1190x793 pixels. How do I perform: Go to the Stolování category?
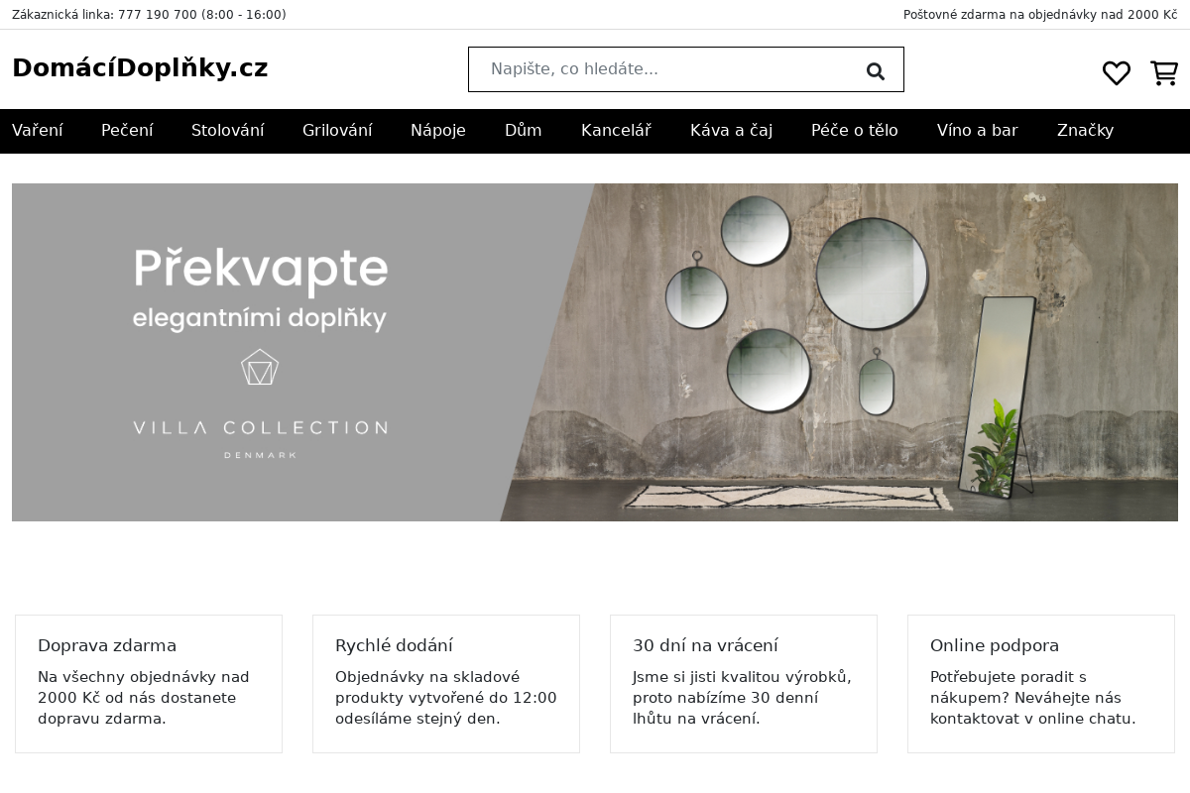tap(227, 131)
